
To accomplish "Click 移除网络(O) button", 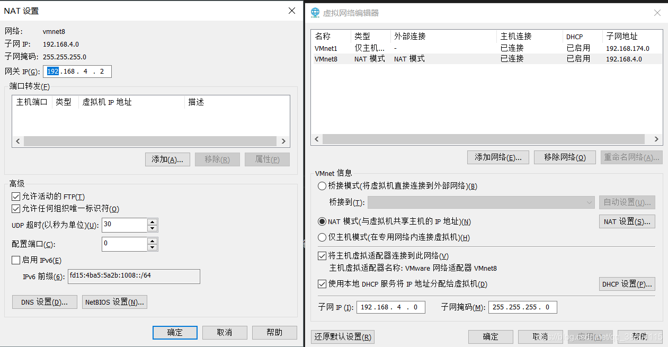I will click(565, 157).
